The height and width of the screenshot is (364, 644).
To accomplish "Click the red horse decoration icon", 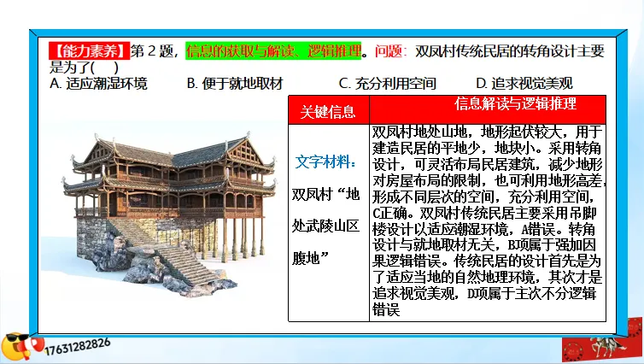I will click(x=602, y=342).
